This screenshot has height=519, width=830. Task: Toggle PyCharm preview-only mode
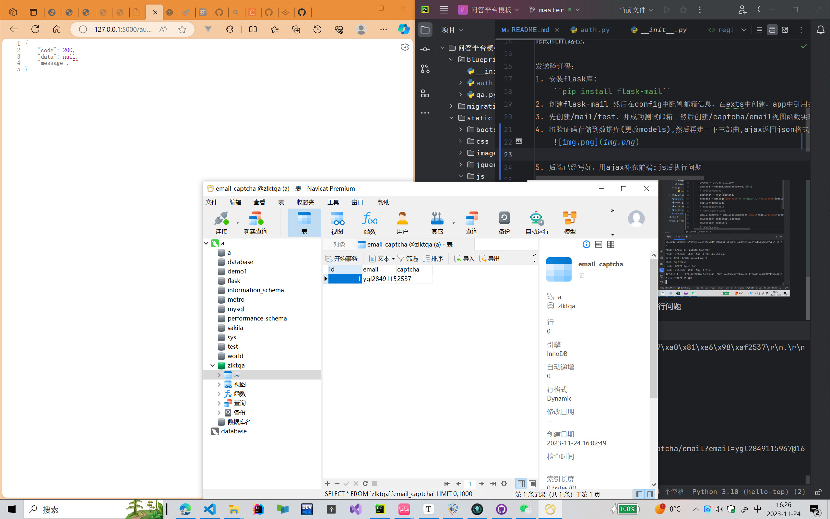point(785,30)
